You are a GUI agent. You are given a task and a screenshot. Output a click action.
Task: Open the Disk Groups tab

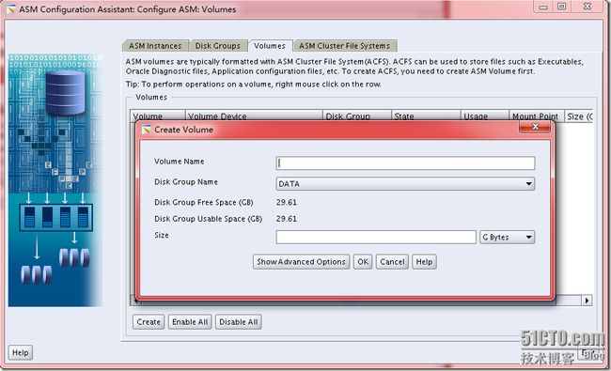(218, 46)
